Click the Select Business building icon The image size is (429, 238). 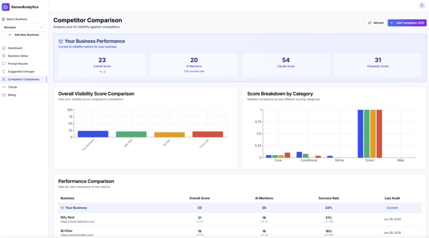pos(3,19)
